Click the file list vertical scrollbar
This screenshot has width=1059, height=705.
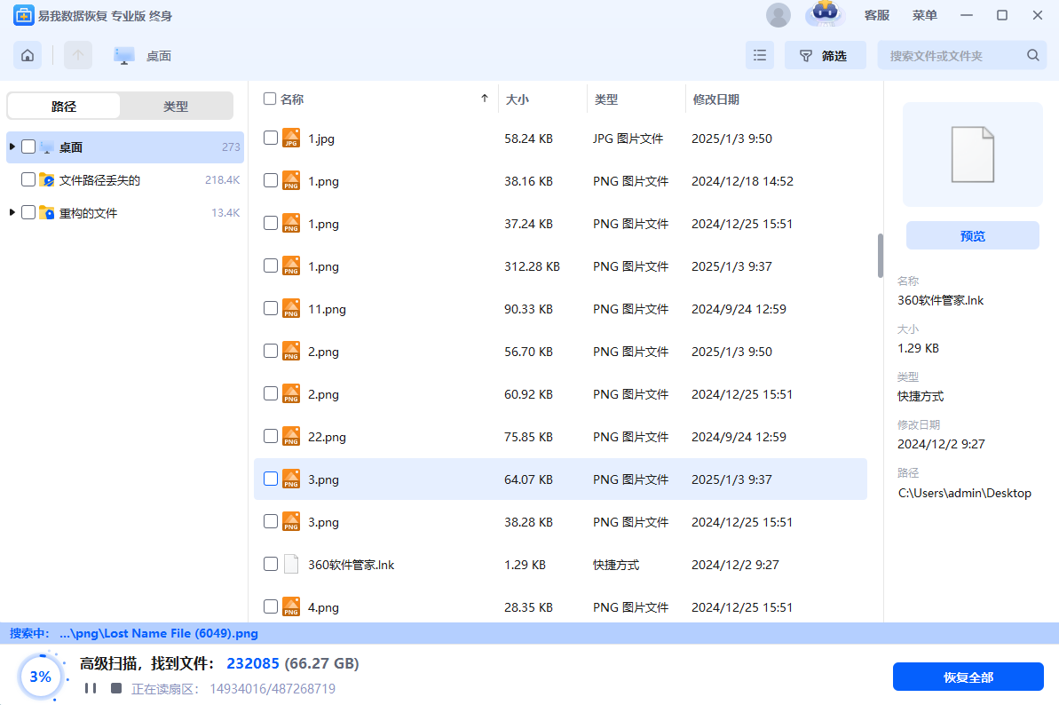pos(880,255)
